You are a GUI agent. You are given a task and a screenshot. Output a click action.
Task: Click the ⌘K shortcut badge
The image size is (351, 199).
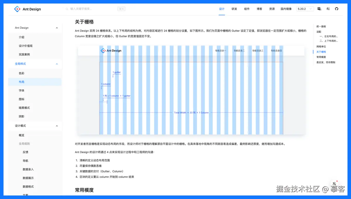click(121, 9)
